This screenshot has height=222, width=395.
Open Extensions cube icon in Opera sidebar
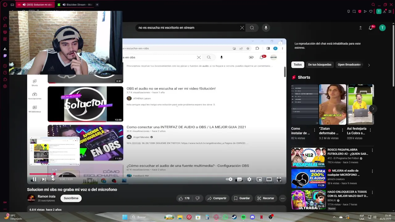coord(5,80)
